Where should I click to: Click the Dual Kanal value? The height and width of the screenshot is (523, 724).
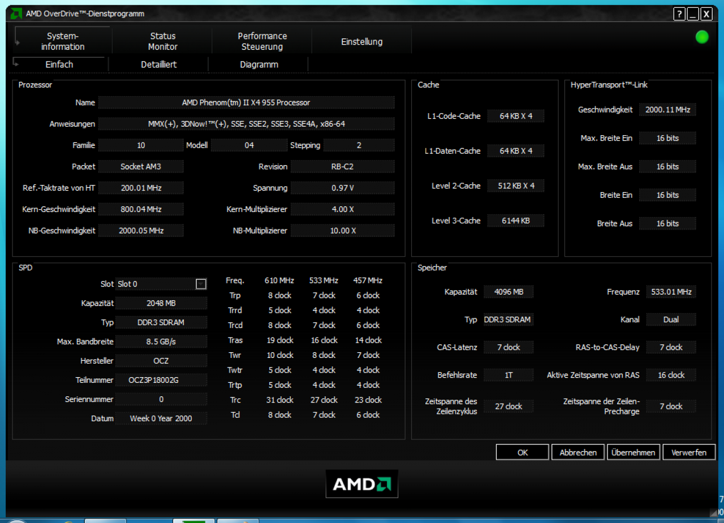pyautogui.click(x=671, y=319)
